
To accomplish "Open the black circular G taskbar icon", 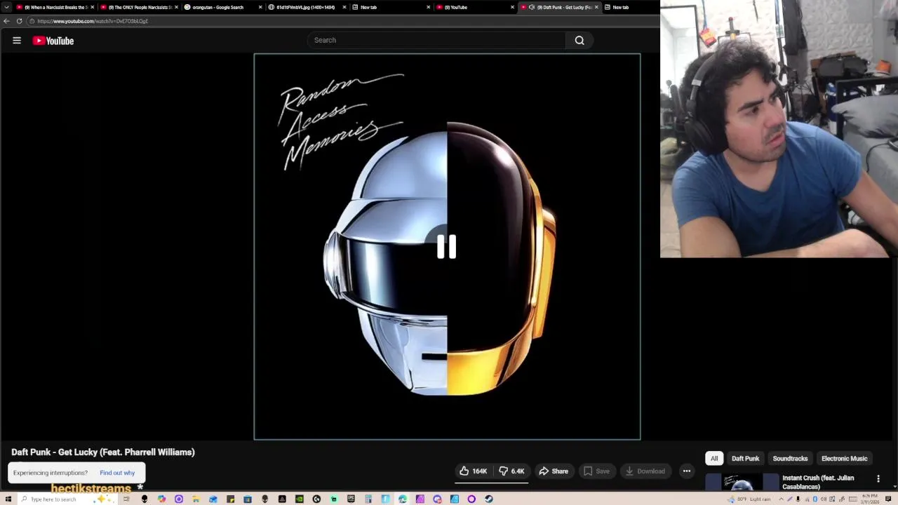I will 316,499.
